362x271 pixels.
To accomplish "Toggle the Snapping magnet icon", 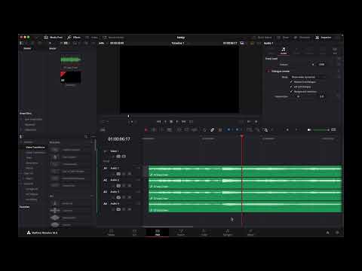I will [x=204, y=129].
